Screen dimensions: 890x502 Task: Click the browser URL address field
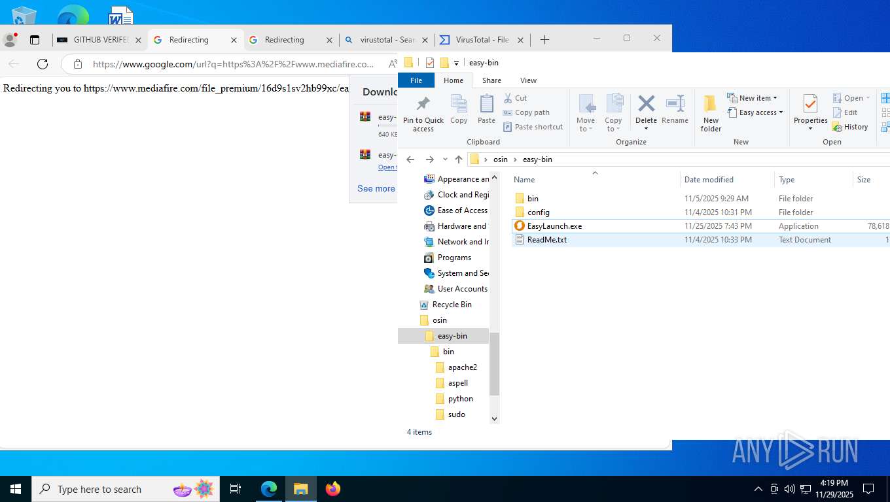(x=234, y=64)
